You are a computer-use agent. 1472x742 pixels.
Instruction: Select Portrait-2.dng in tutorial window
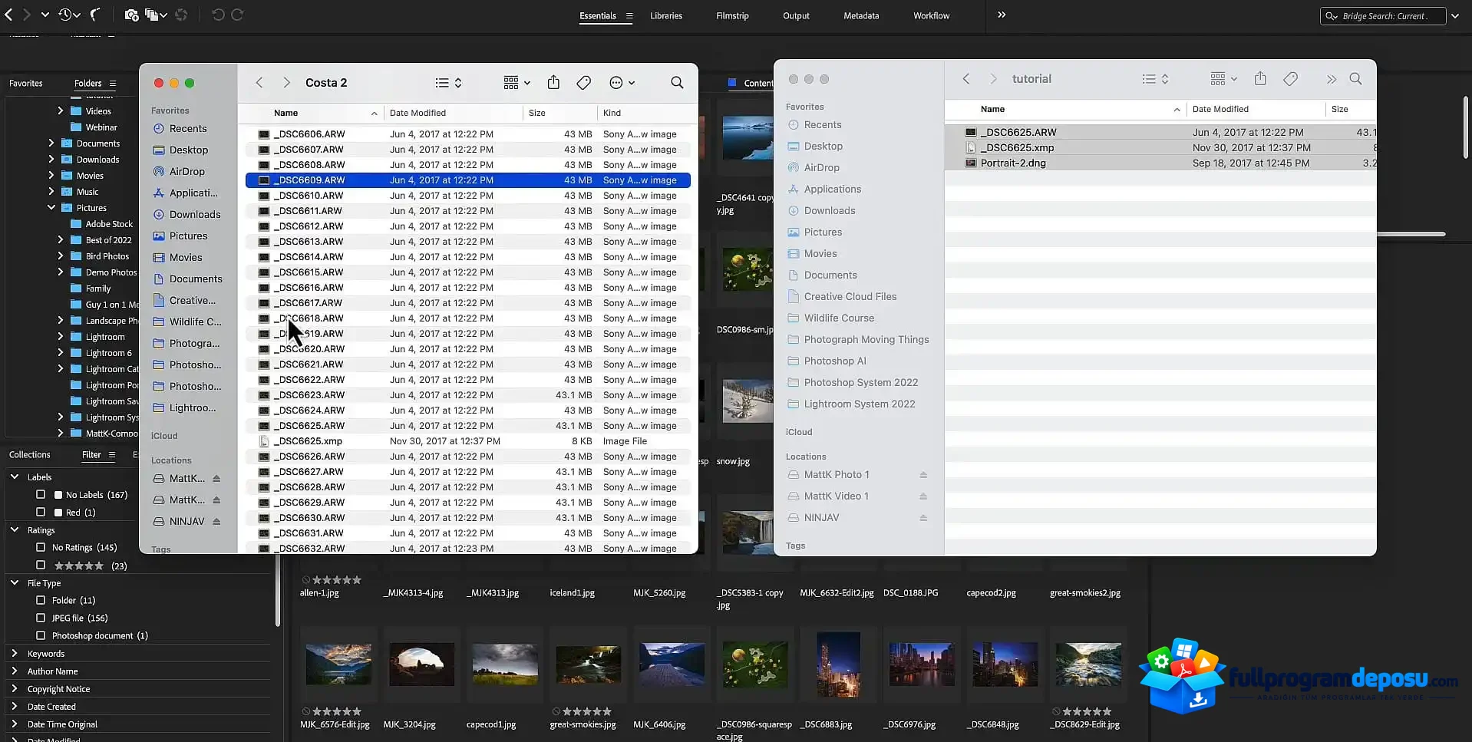(x=1160, y=163)
